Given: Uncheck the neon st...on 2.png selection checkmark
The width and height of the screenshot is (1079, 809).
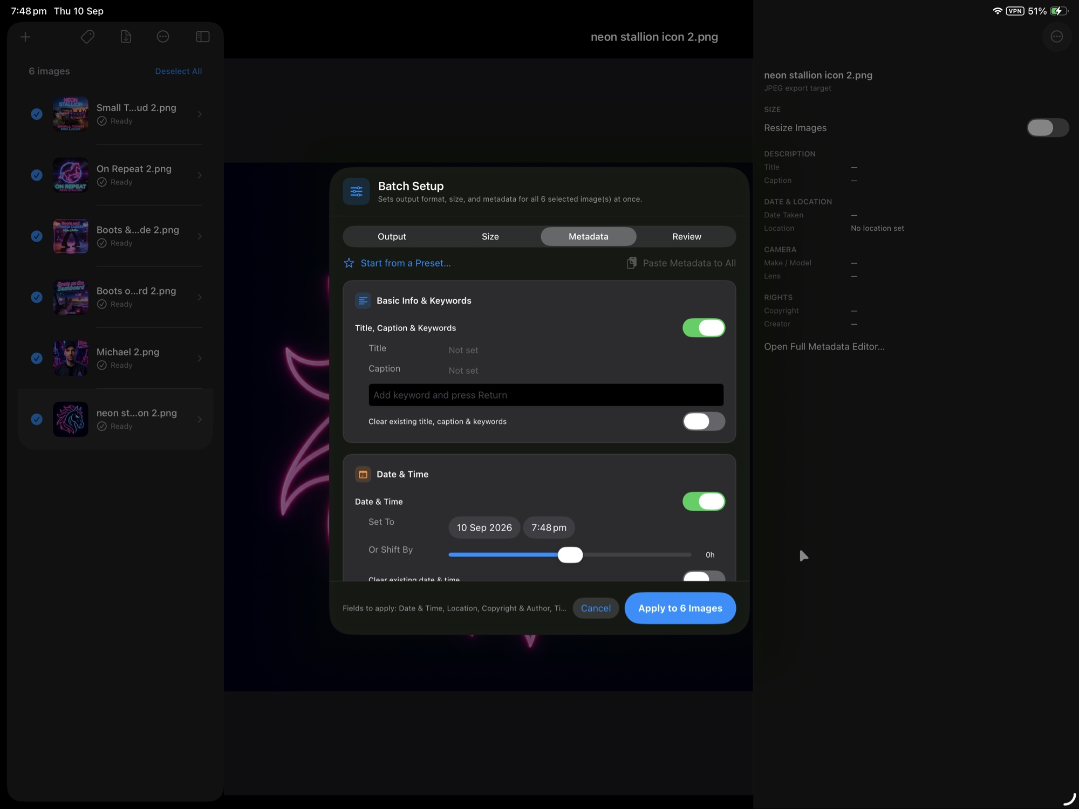Looking at the screenshot, I should (37, 419).
